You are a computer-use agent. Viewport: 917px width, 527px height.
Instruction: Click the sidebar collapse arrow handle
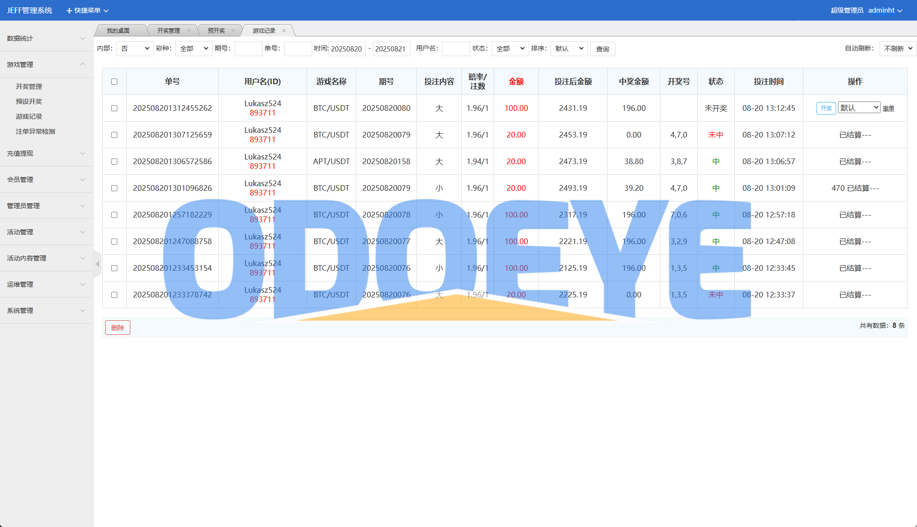[x=97, y=264]
